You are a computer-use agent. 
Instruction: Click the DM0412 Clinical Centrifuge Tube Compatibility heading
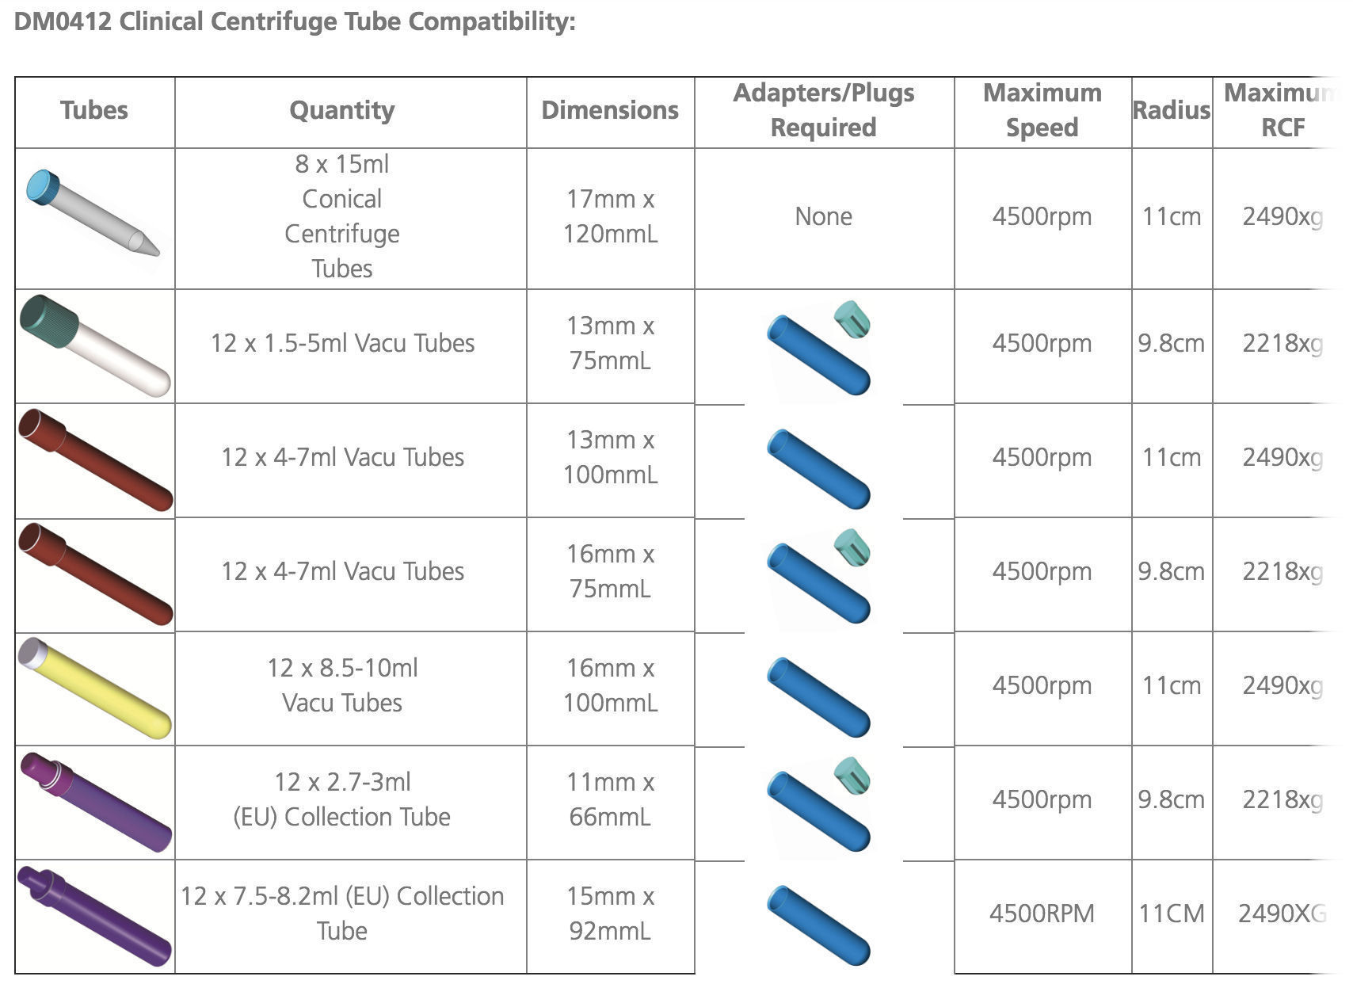[x=295, y=21]
